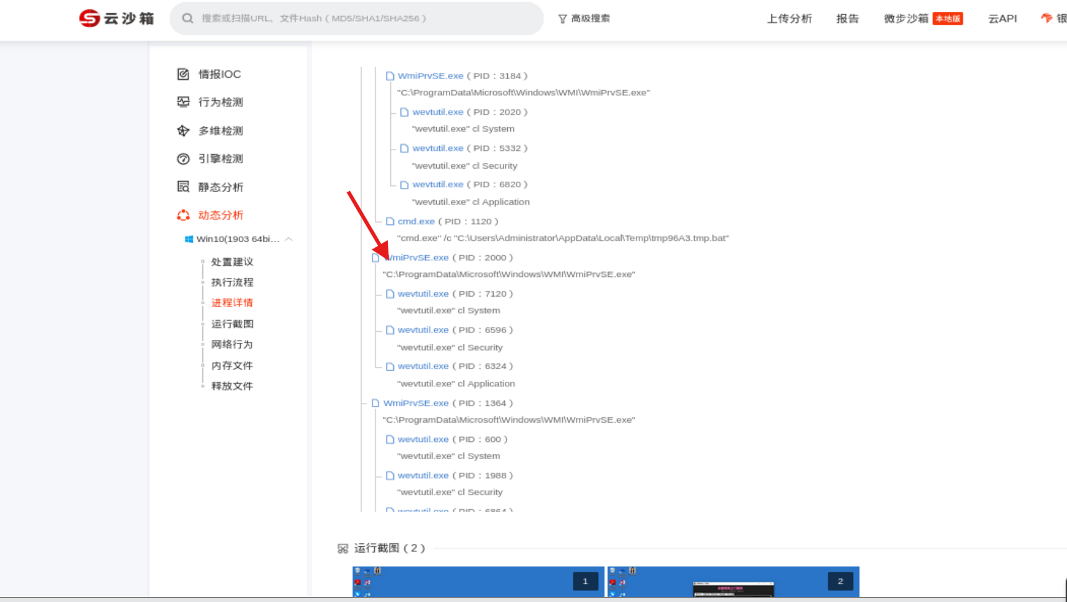Click the 情报IOC sidebar label

pyautogui.click(x=220, y=74)
